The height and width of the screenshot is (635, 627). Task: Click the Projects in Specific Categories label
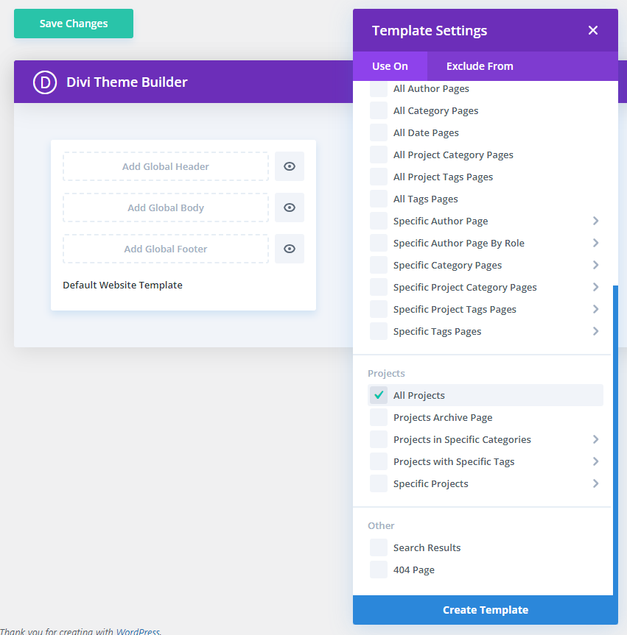[x=462, y=440]
